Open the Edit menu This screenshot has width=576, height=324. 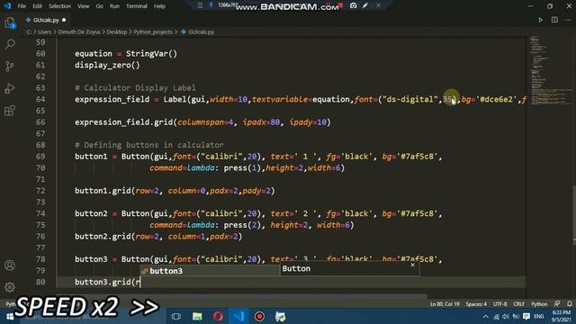[x=37, y=6]
